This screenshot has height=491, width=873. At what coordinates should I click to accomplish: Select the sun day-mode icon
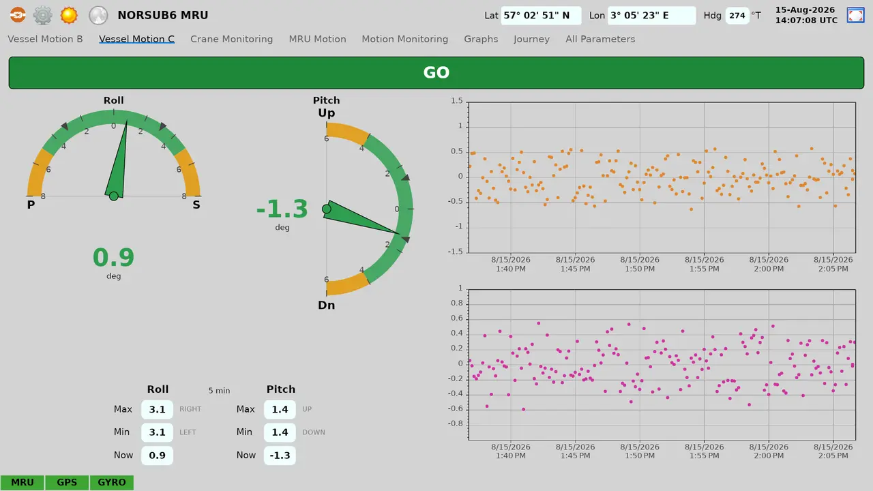point(69,15)
